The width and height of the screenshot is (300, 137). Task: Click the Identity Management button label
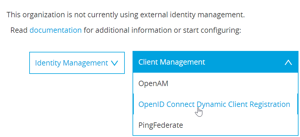pos(71,63)
